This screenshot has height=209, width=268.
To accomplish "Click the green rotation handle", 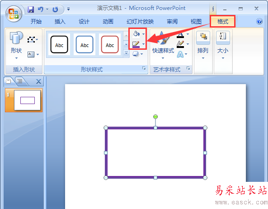I will [x=155, y=117].
